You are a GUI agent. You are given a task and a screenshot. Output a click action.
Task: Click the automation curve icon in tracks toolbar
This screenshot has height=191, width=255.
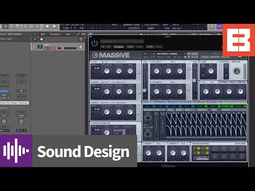78,34
